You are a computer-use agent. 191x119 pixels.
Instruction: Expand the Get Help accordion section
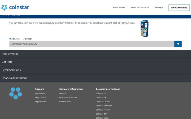[95, 62]
